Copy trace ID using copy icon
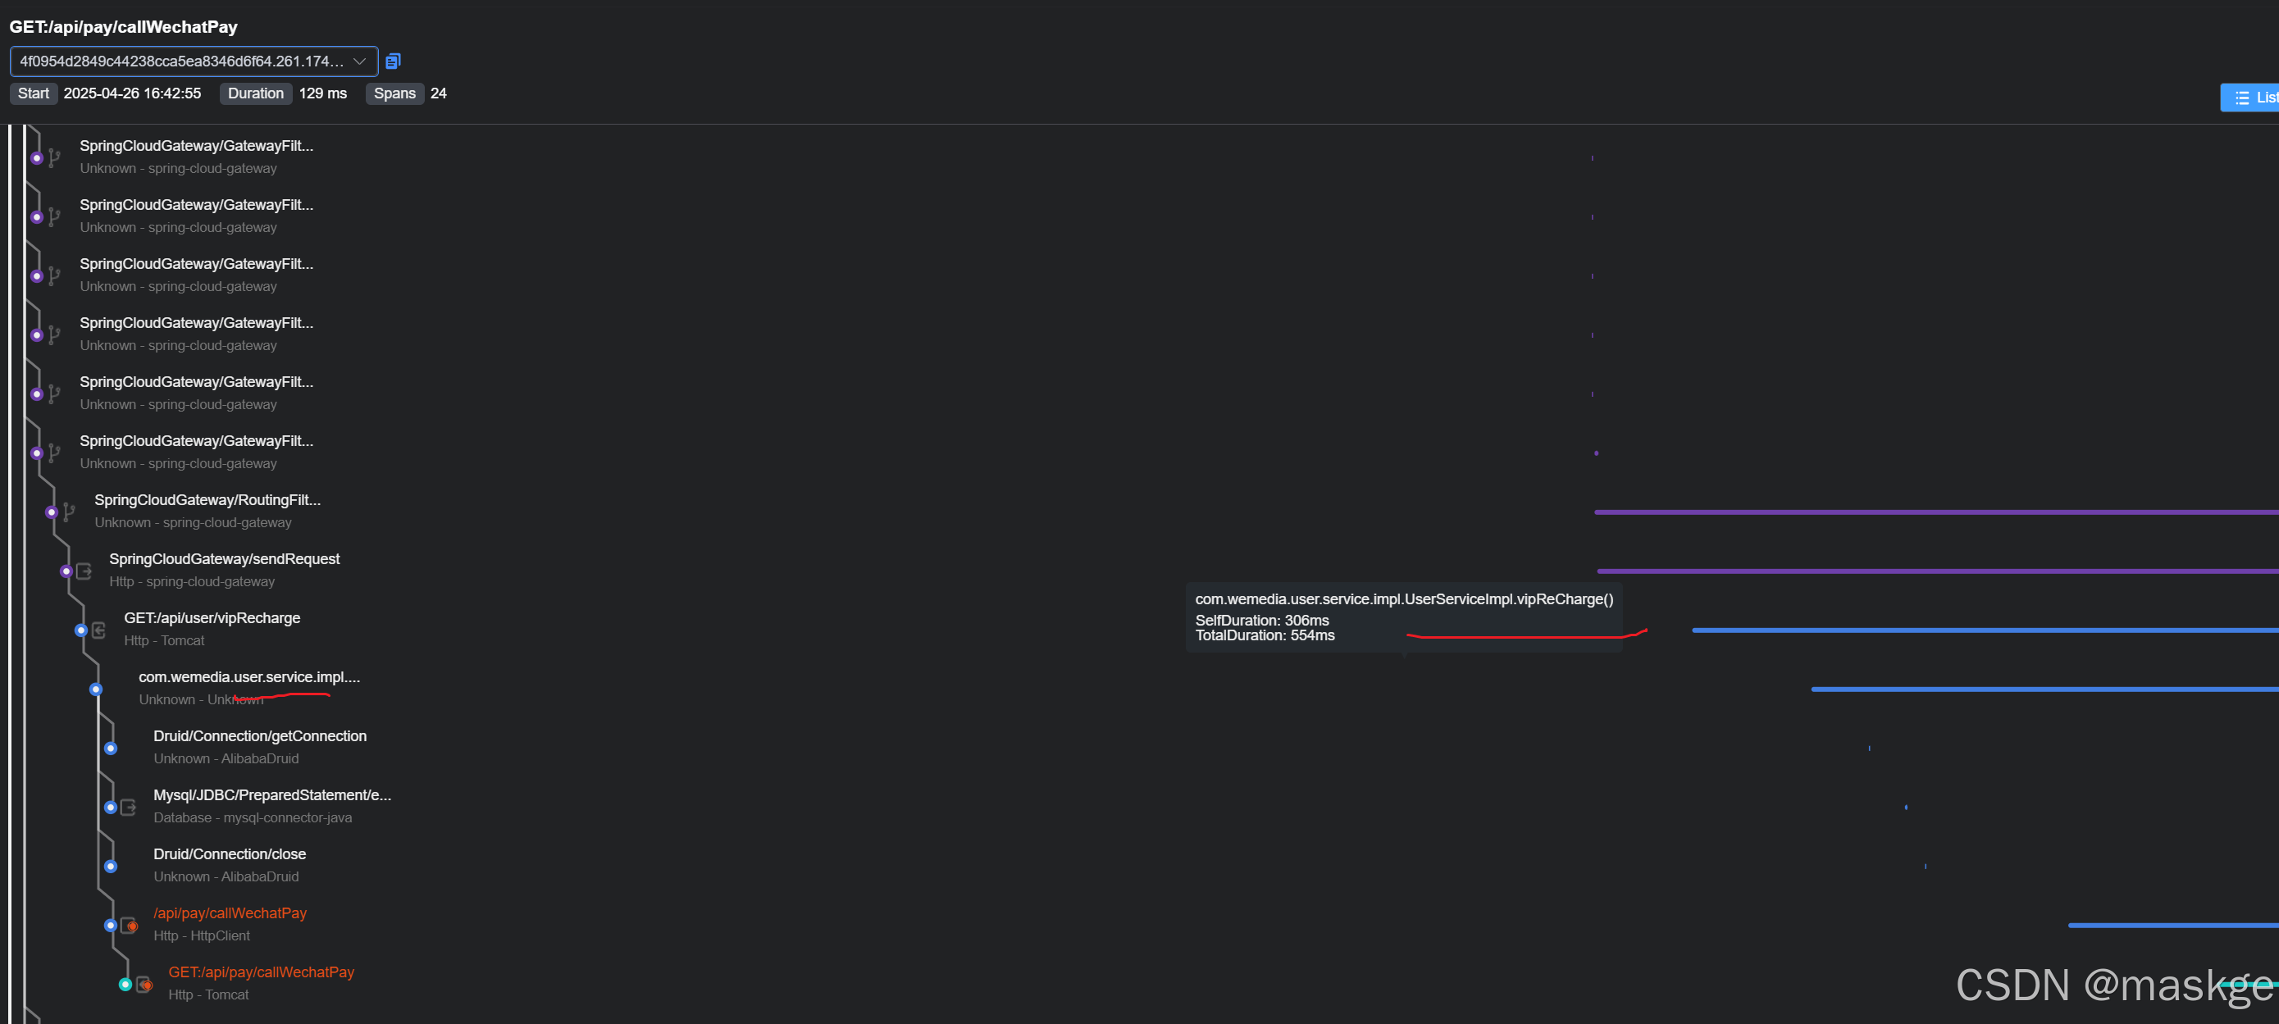This screenshot has height=1024, width=2279. 393,61
